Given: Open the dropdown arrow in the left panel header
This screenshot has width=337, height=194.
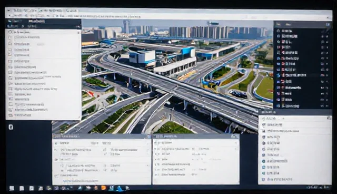Looking at the screenshot, I should (78, 26).
